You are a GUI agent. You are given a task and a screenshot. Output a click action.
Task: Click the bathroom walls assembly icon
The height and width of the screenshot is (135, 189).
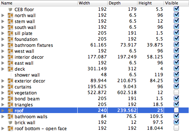coord(10,117)
